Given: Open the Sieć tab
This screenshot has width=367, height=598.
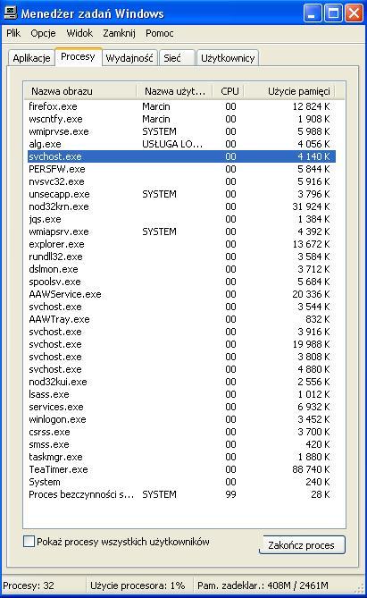Looking at the screenshot, I should [177, 58].
